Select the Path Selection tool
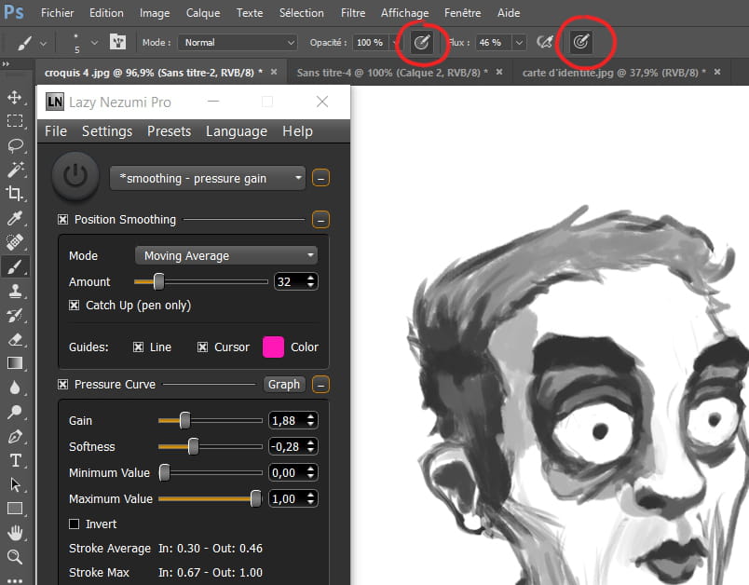This screenshot has height=585, width=749. pos(15,484)
